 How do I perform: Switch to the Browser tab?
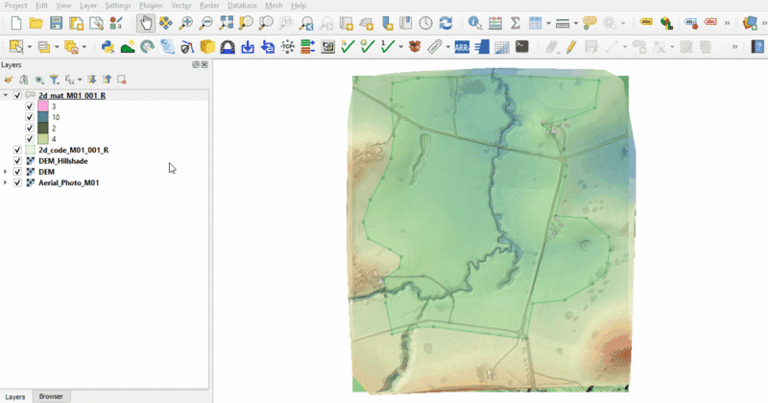(51, 396)
